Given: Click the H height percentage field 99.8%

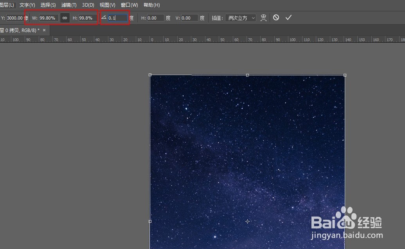Looking at the screenshot, I should (87, 18).
